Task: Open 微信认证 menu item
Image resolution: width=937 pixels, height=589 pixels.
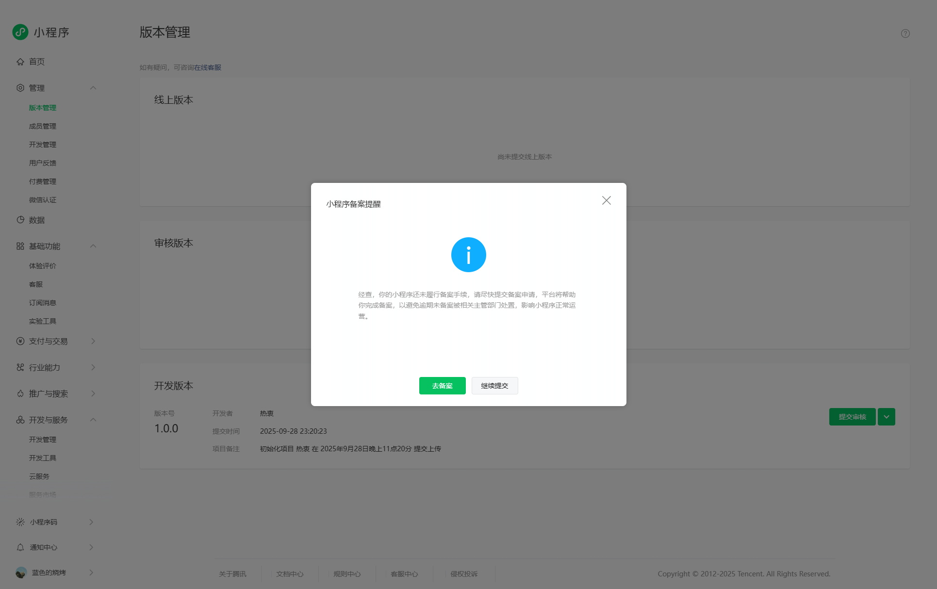Action: 43,200
